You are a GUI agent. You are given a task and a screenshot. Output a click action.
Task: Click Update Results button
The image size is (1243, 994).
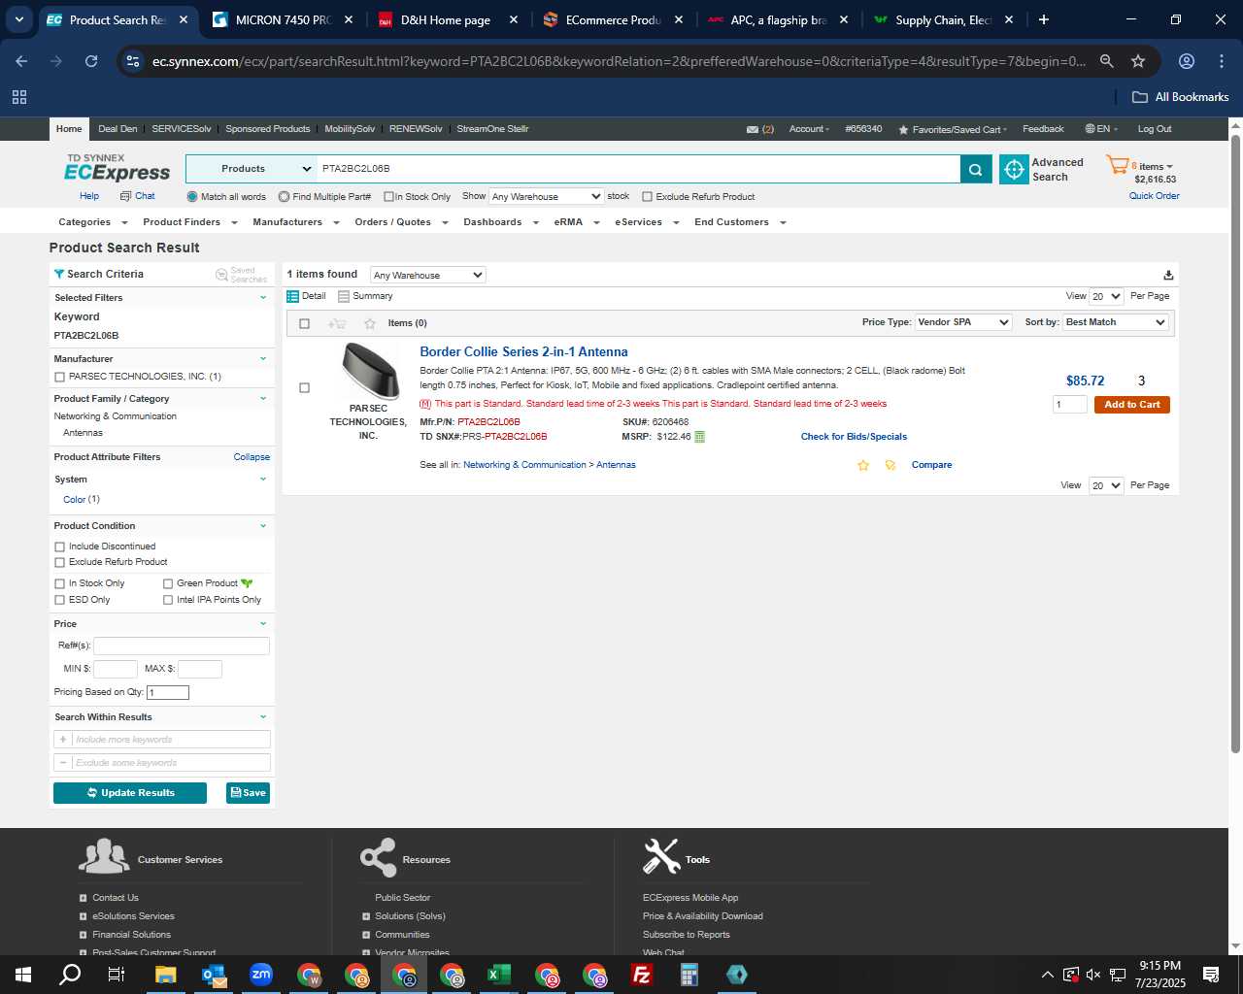click(x=130, y=793)
